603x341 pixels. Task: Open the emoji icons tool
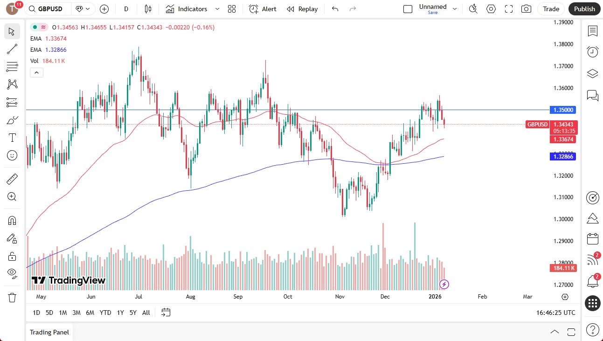point(12,155)
